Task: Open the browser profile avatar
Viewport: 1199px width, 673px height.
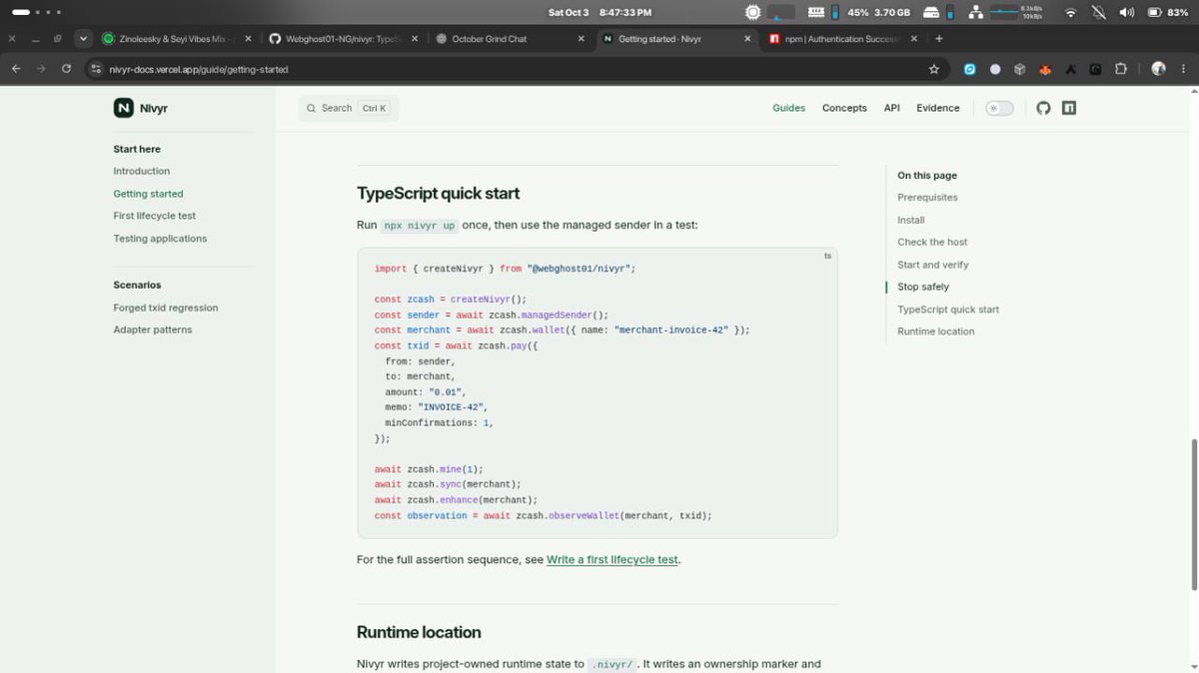Action: point(1158,69)
